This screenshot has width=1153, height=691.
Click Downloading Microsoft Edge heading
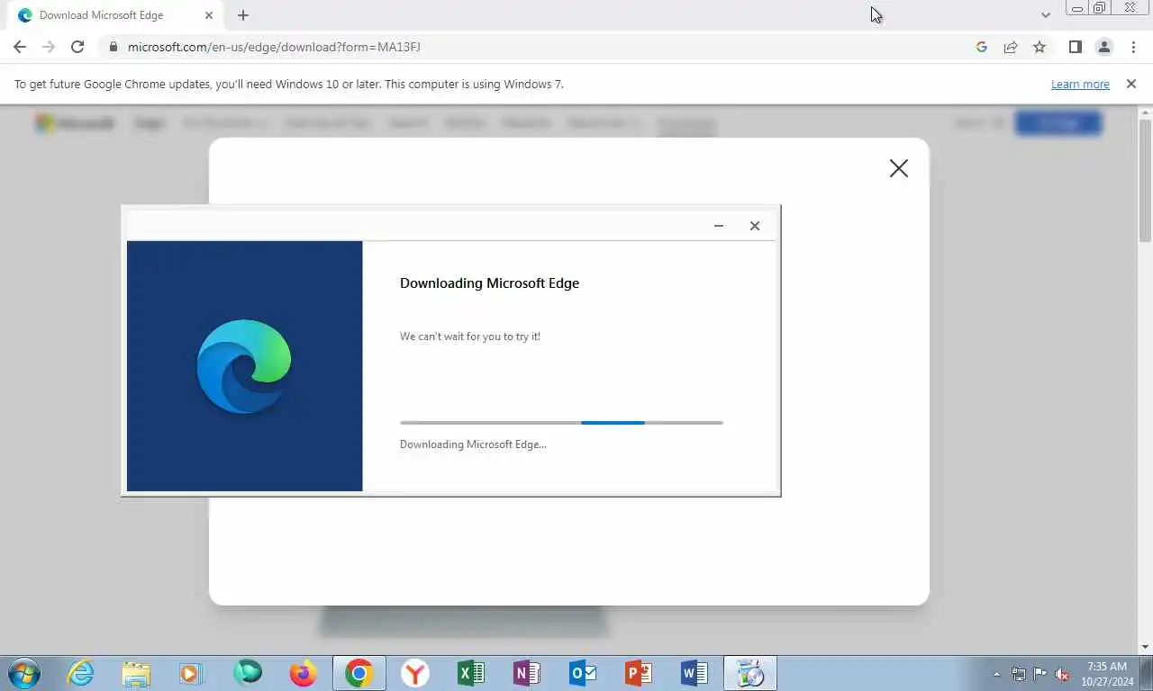(489, 283)
